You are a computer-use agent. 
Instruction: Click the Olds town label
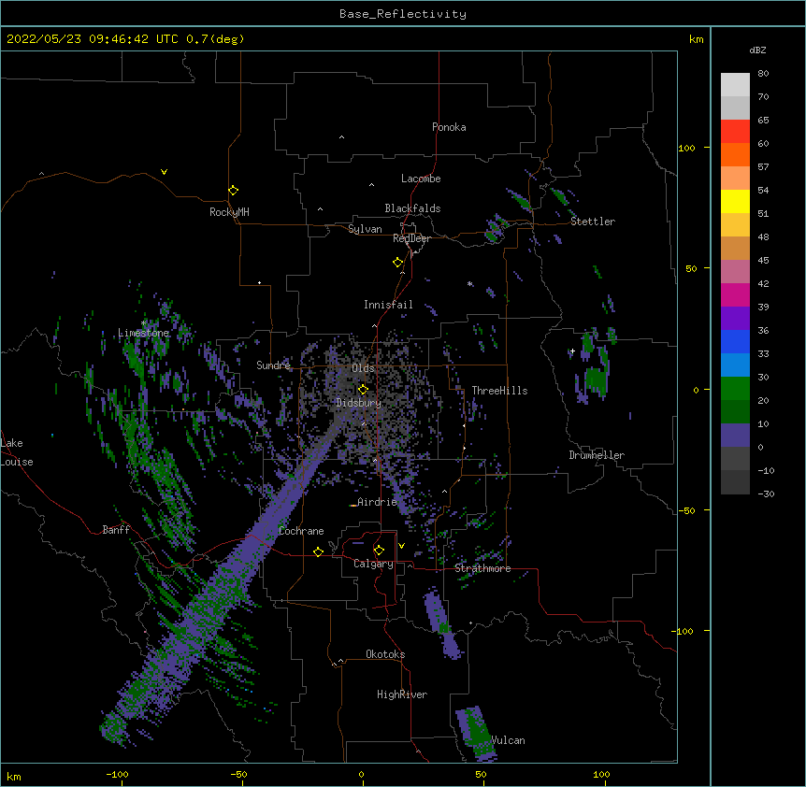(363, 368)
